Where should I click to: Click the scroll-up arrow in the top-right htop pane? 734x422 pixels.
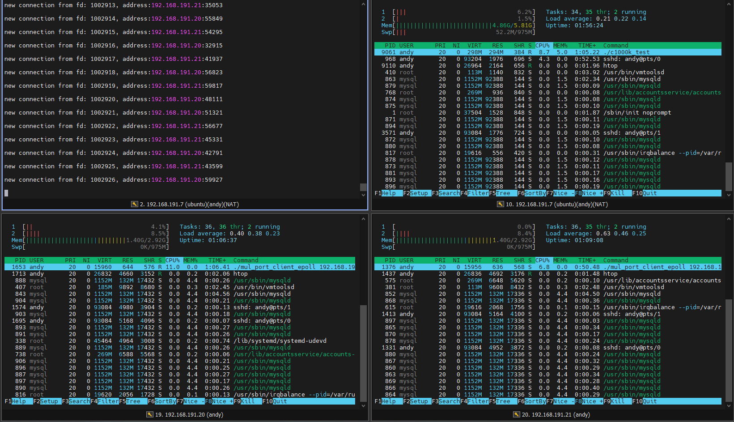[729, 4]
